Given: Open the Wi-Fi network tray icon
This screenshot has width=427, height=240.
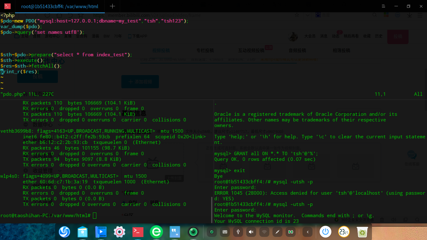Looking at the screenshot, I should pos(264,232).
